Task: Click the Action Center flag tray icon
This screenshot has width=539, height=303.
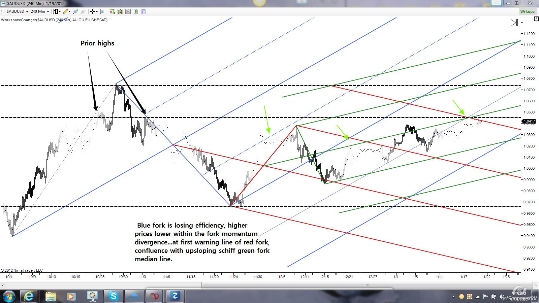Action: [x=485, y=297]
